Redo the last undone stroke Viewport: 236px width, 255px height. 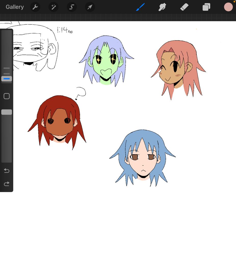[x=7, y=184]
